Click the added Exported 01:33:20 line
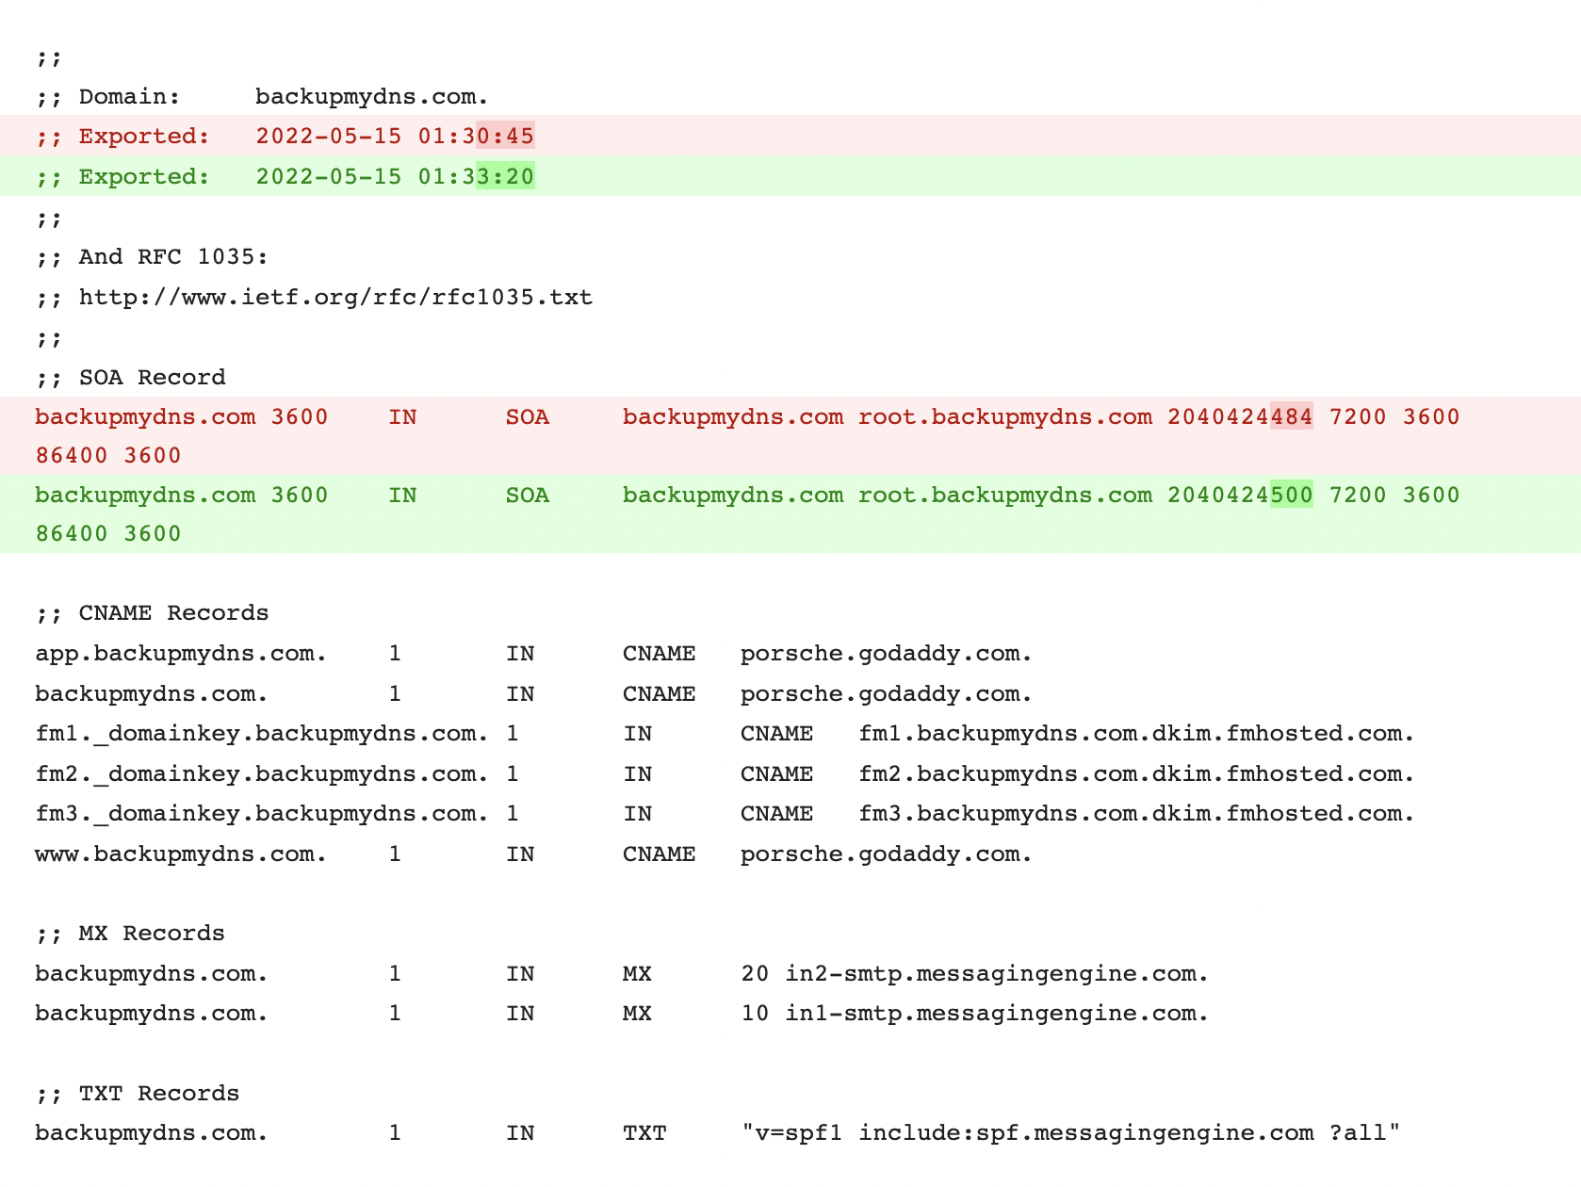1581x1187 pixels. 790,176
